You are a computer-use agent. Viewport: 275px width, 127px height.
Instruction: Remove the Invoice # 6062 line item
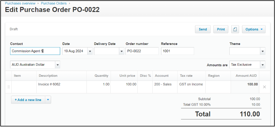(264, 87)
